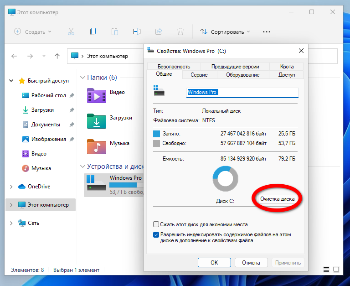The width and height of the screenshot is (350, 286).
Task: Click the Cut scissors icon in toolbar
Action: (71, 32)
